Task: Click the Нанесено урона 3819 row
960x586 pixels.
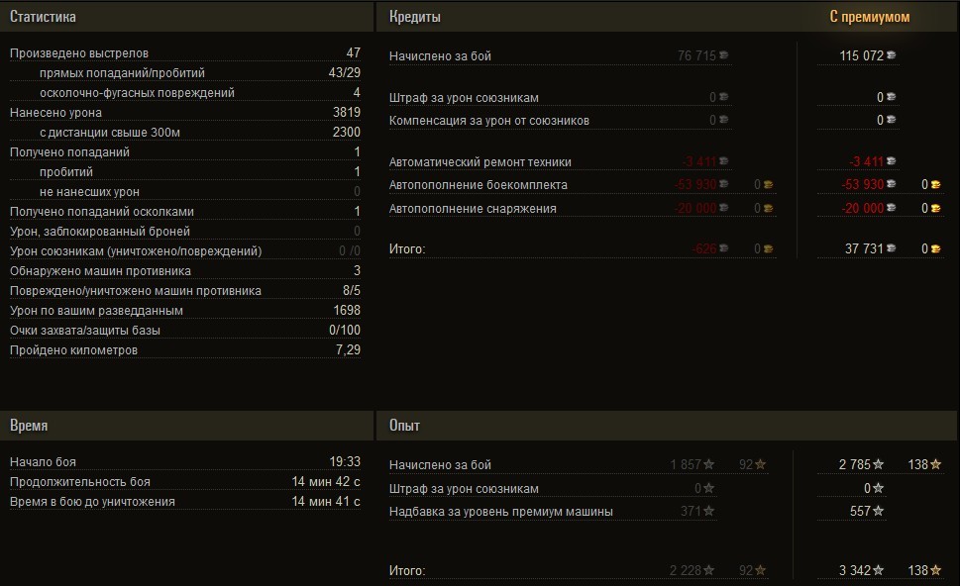Action: (x=185, y=113)
